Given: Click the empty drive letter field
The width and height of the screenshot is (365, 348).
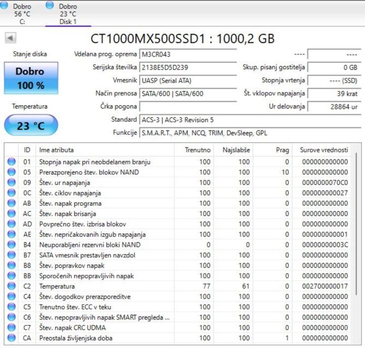Looking at the screenshot, I should 188,106.
